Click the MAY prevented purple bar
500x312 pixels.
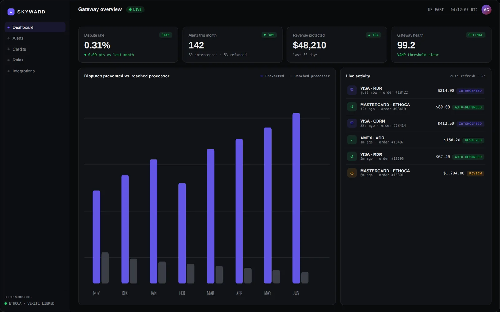coord(268,205)
